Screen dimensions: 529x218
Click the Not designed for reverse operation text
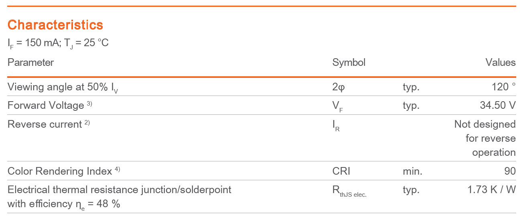pos(485,138)
